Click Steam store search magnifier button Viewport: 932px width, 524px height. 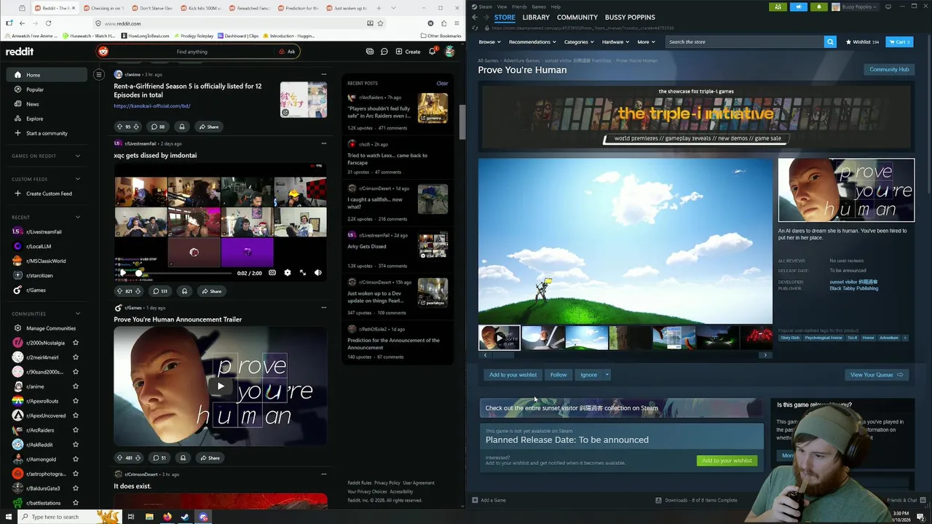click(830, 41)
